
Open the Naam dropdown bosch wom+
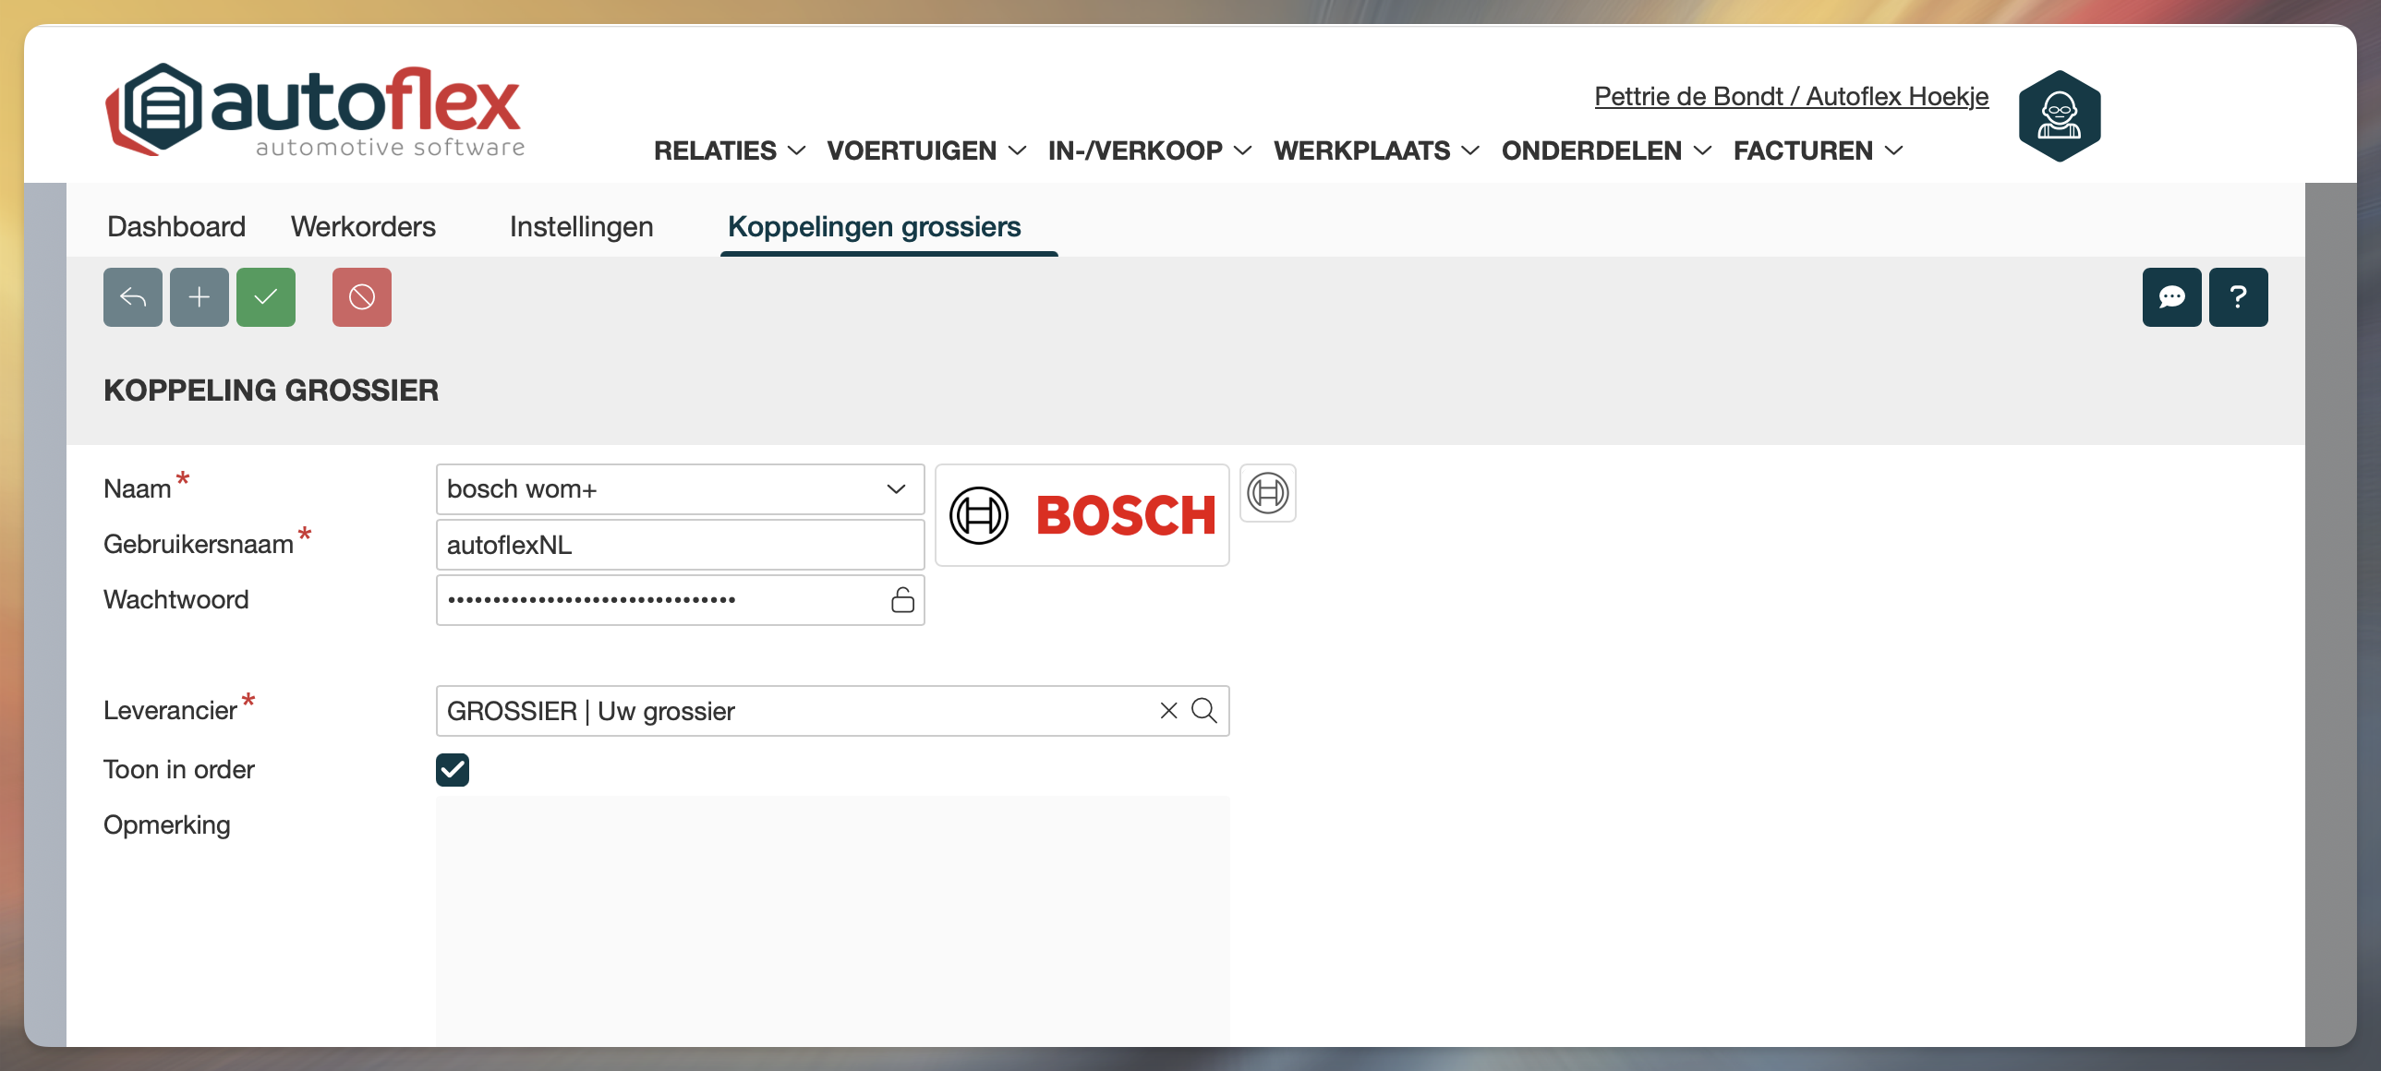tap(680, 488)
